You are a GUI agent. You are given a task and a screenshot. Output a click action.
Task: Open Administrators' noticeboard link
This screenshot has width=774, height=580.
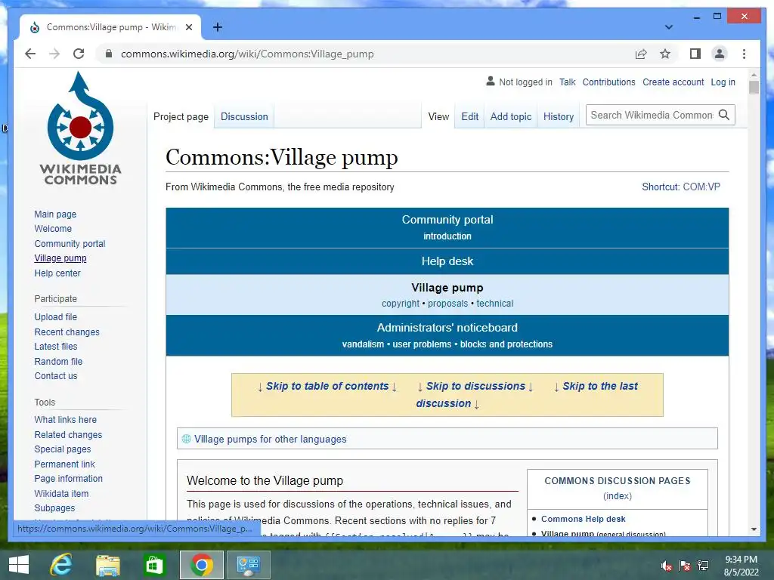coord(447,328)
